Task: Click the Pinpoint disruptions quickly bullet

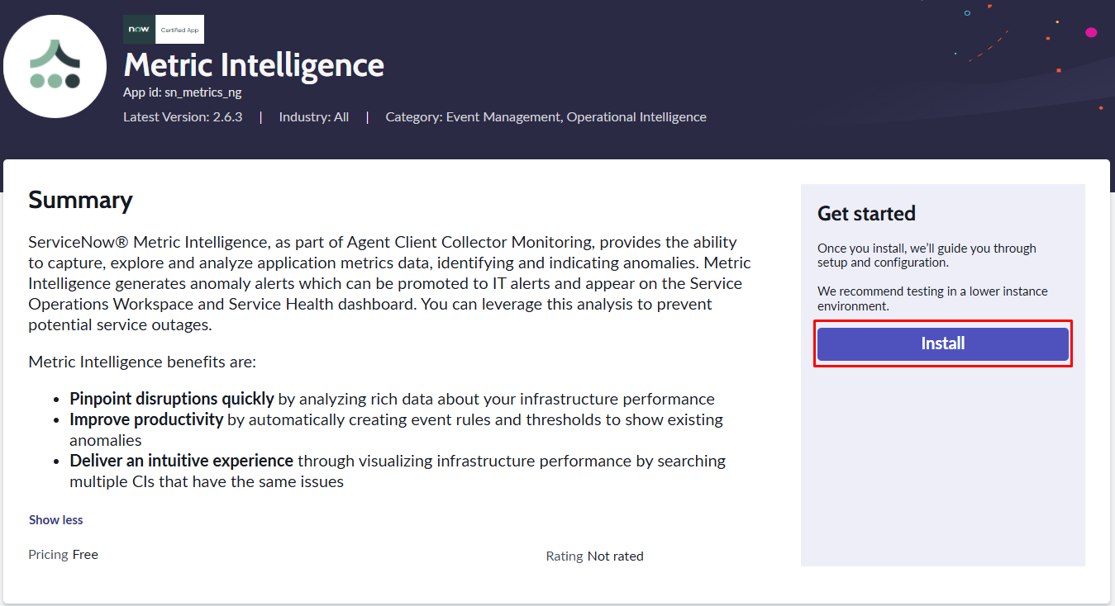Action: [x=392, y=399]
